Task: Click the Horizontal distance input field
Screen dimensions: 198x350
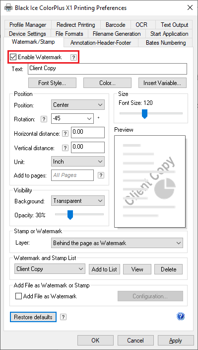Action: [88, 133]
